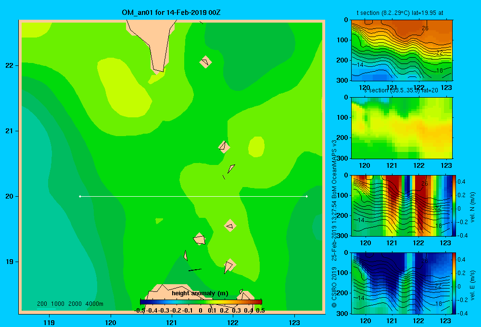Click the title 'OM_an01 for 14-Feb-2019 00Z'
The image size is (481, 327).
pyautogui.click(x=171, y=13)
